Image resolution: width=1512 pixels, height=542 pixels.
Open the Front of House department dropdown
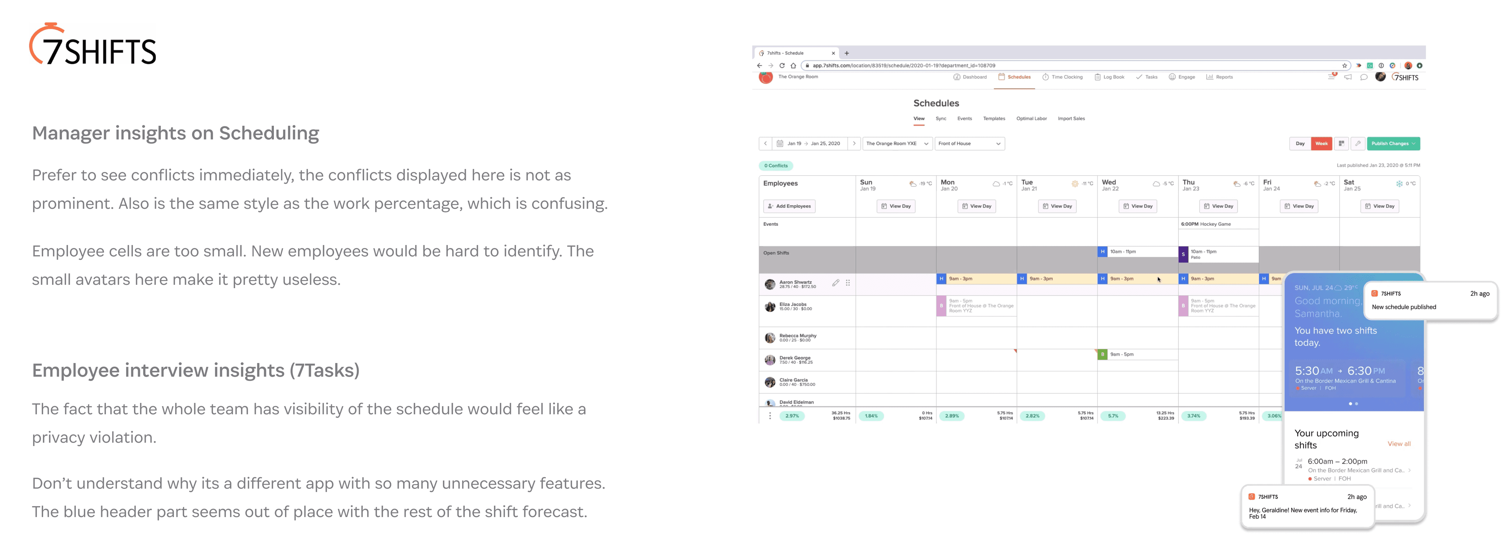(969, 144)
